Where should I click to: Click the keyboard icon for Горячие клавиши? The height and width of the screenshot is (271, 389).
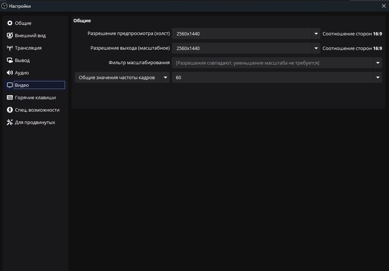point(10,97)
